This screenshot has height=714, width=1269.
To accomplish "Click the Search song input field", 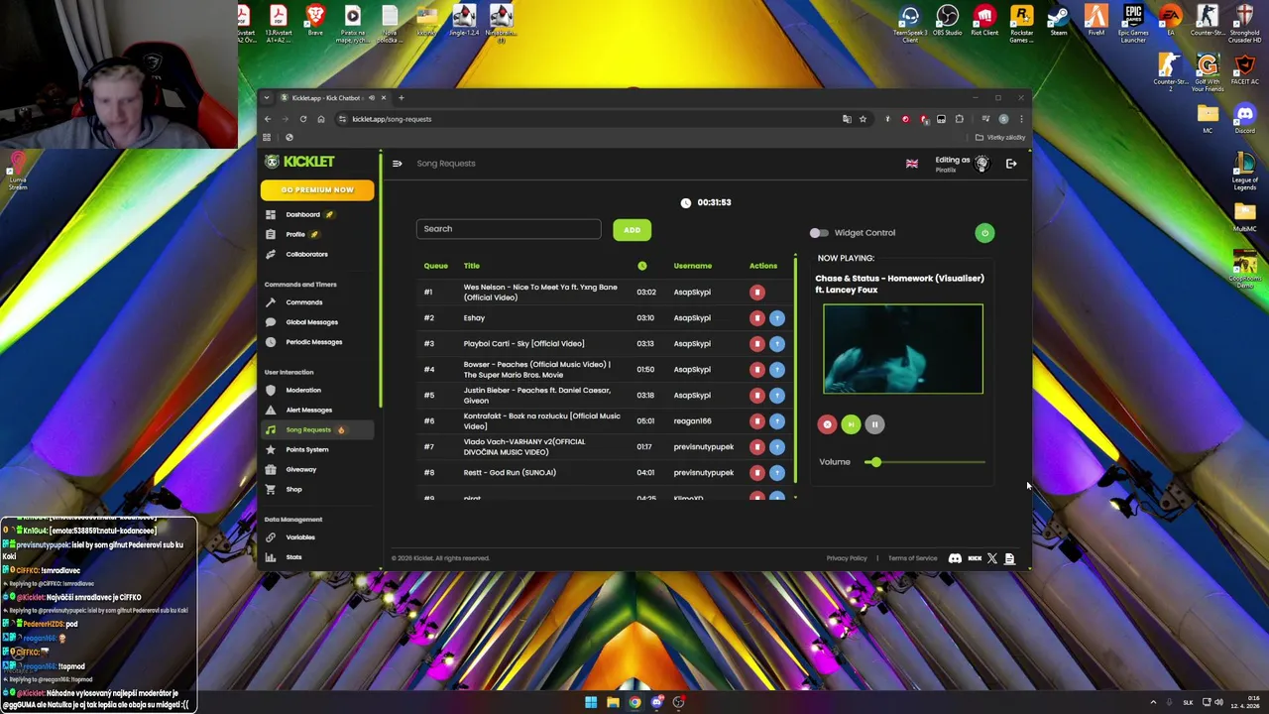I will click(509, 229).
